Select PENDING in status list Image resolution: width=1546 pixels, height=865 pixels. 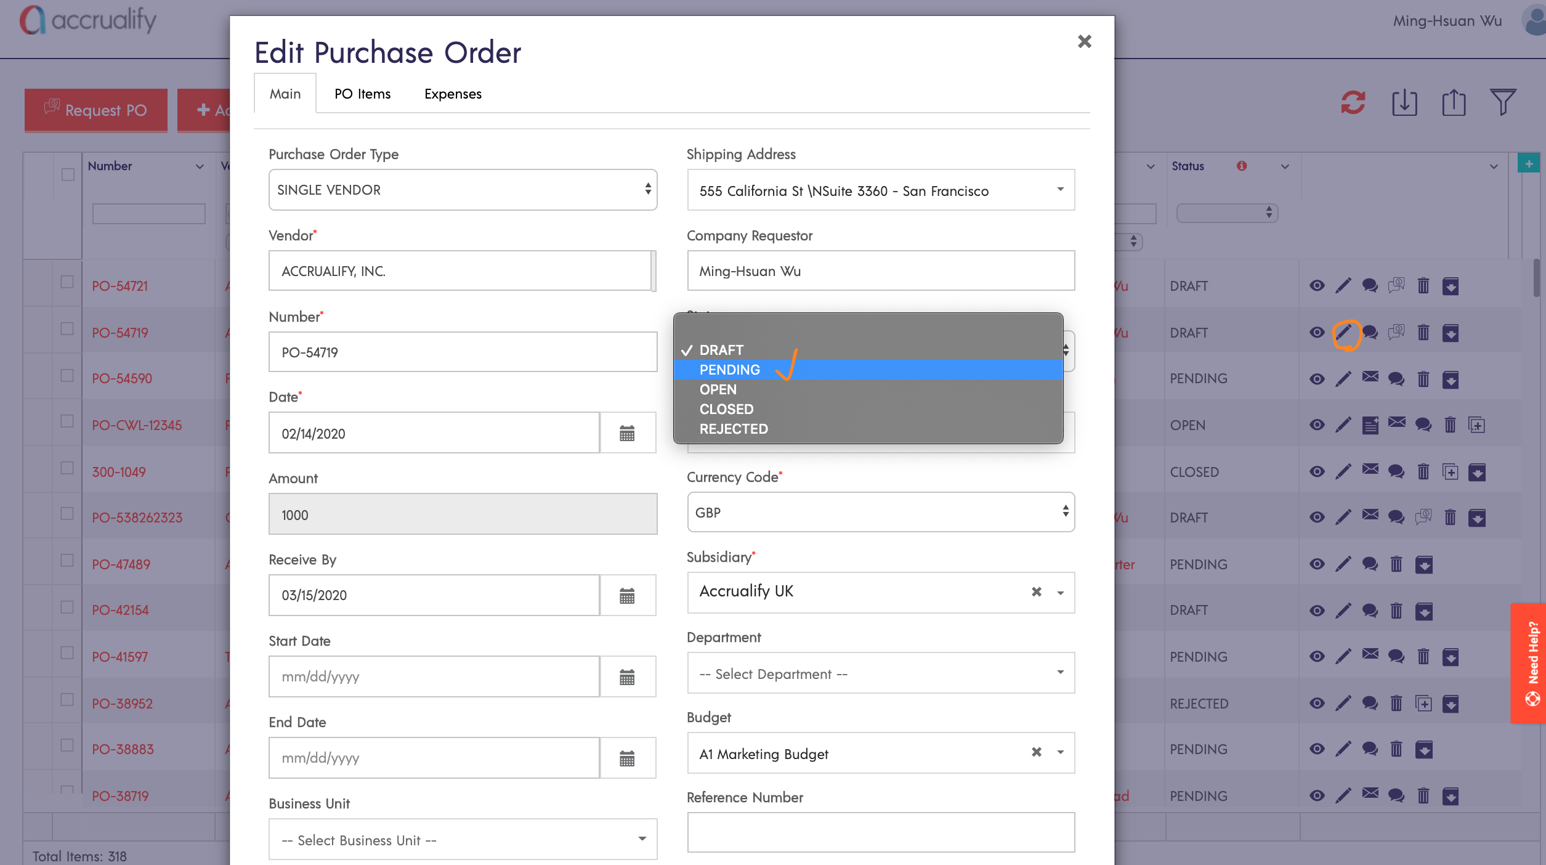(729, 370)
